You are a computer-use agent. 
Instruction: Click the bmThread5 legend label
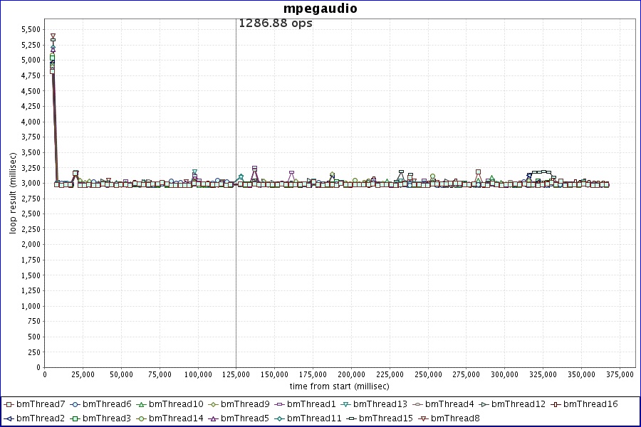point(245,418)
